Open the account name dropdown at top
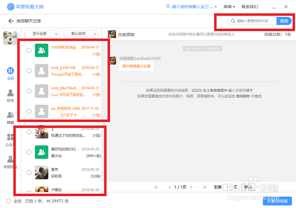The width and height of the screenshot is (296, 208). point(191,7)
